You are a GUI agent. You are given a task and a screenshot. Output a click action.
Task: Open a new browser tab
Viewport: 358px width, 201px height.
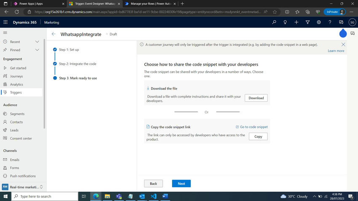[x=182, y=4]
